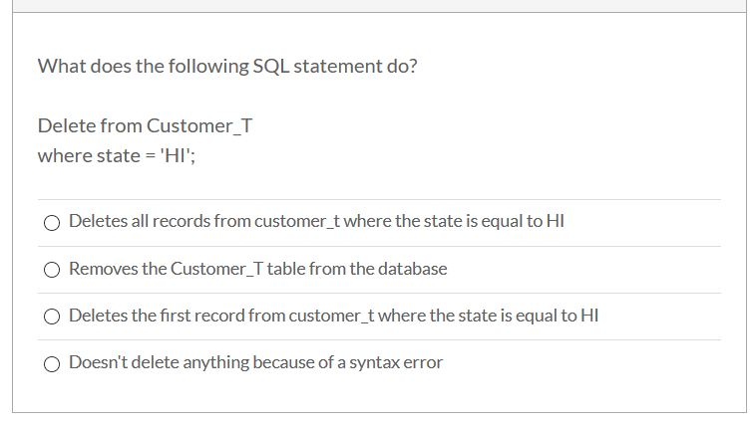
Task: Click the word 'Doesn't' in the last option
Action: (x=98, y=362)
